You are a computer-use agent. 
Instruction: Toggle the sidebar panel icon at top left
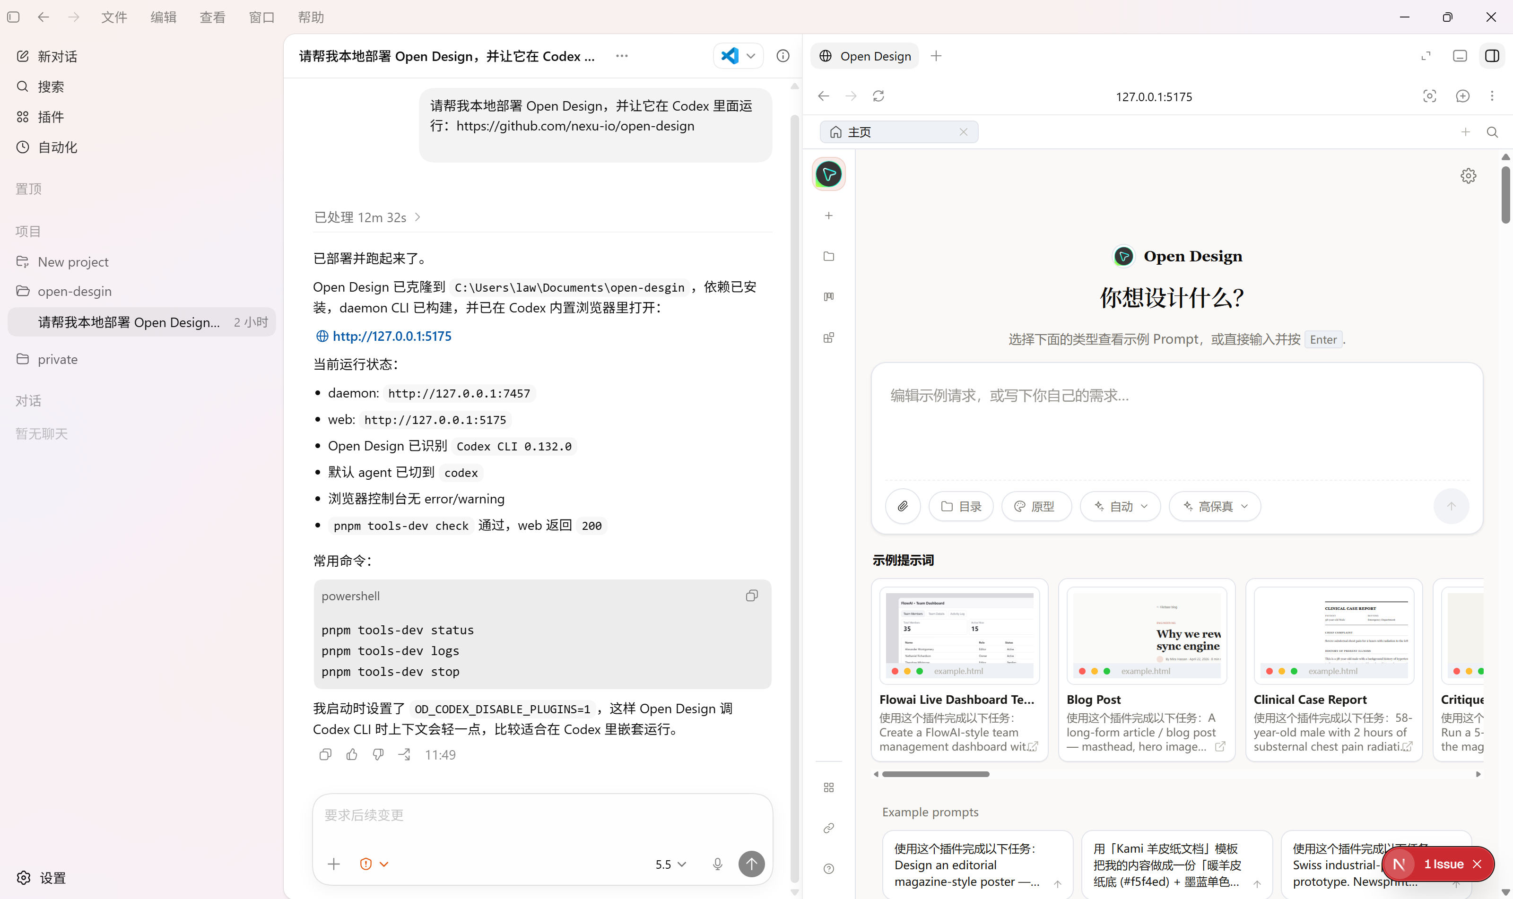click(13, 17)
